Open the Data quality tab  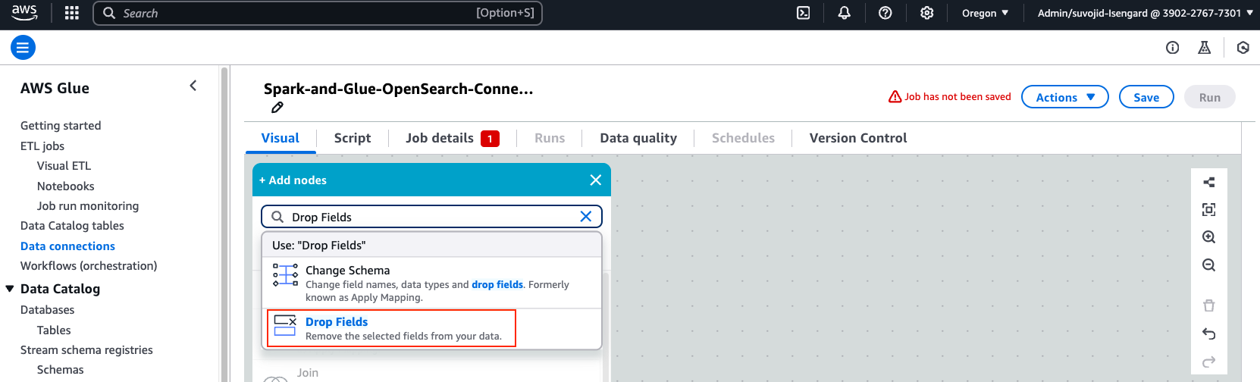pyautogui.click(x=638, y=138)
